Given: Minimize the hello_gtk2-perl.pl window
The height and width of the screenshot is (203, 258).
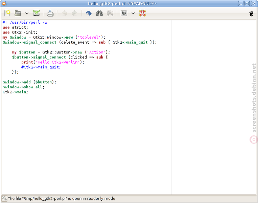Looking at the screenshot, I should pos(241,3).
